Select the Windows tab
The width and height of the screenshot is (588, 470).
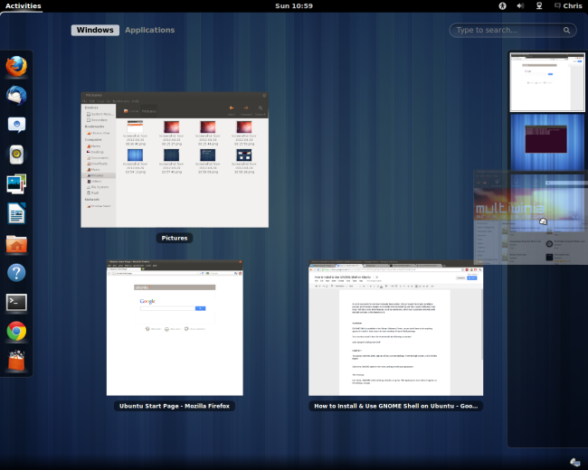click(95, 30)
